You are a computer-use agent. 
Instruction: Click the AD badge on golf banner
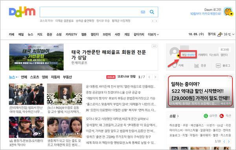(x=154, y=46)
